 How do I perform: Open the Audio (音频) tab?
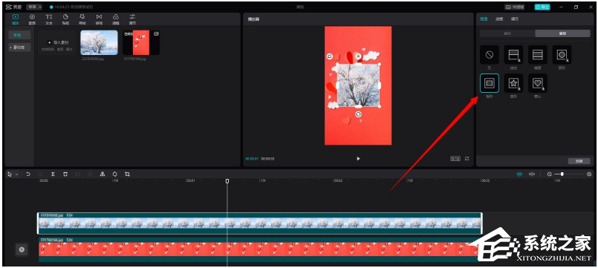32,19
